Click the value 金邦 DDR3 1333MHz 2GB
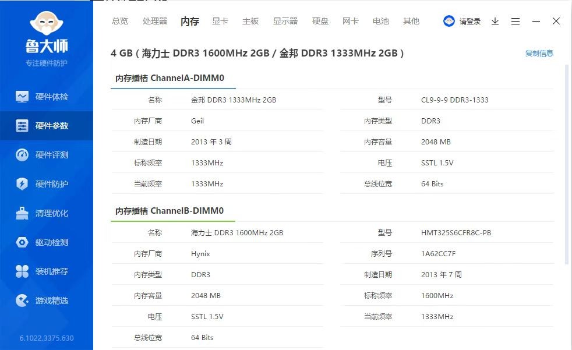572x350 pixels. click(234, 100)
